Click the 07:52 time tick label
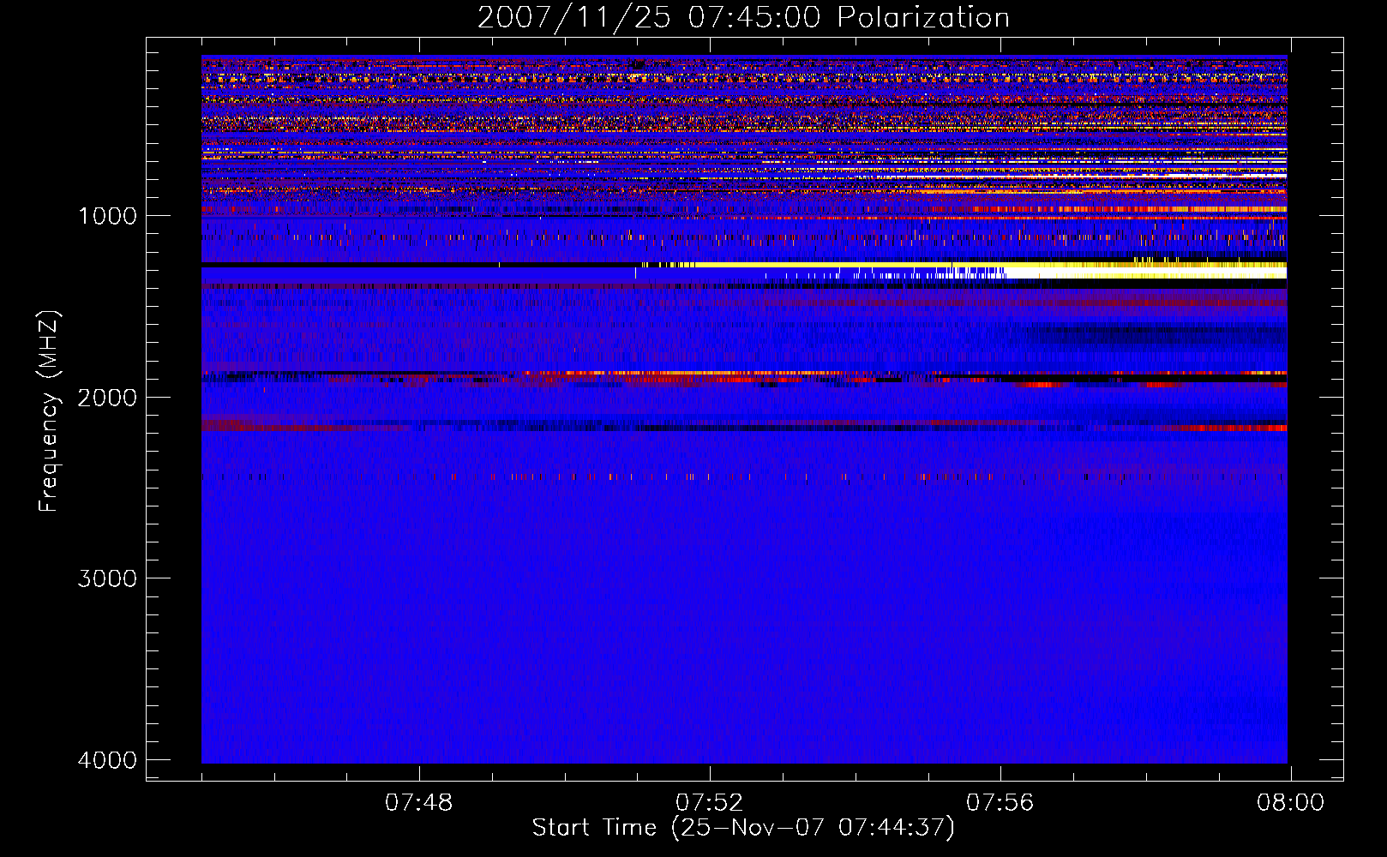This screenshot has height=857, width=1387. tap(709, 803)
